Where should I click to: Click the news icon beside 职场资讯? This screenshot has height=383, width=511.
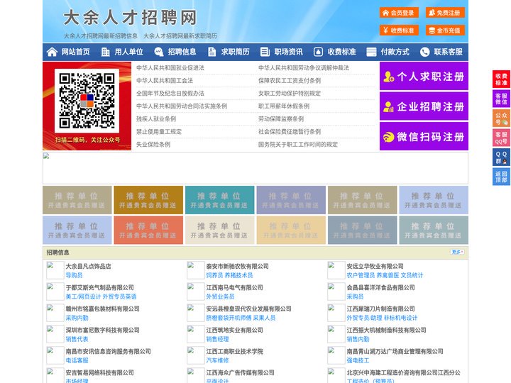pyautogui.click(x=265, y=52)
